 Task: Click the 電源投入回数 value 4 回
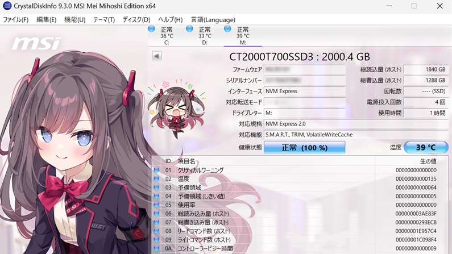coord(426,102)
